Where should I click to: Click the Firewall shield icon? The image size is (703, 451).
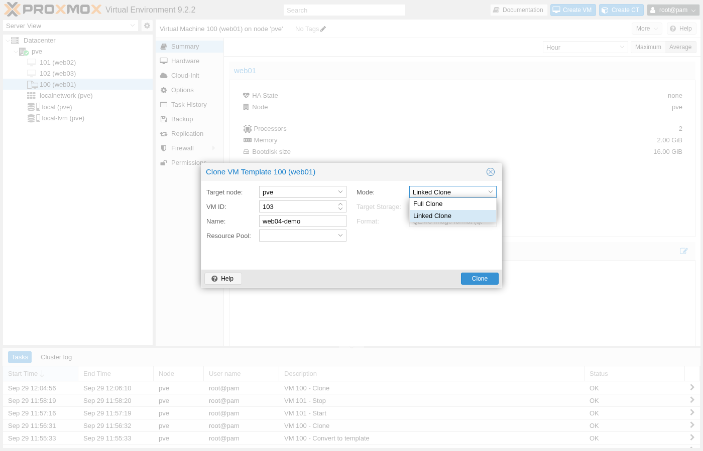pyautogui.click(x=164, y=148)
